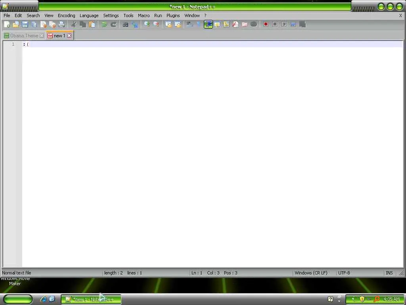The image size is (406, 305).
Task: Disable the highlighted Indent guide toolbar icon
Action: pos(208,24)
